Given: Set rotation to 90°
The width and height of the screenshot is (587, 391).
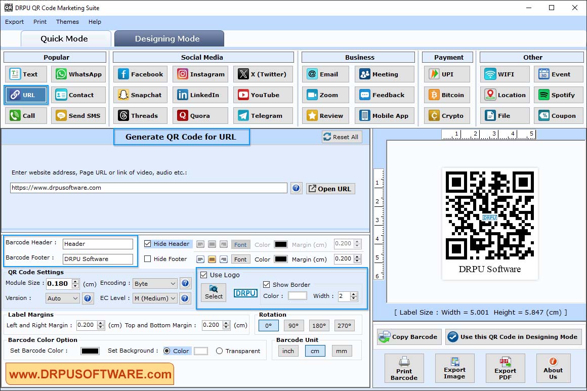Looking at the screenshot, I should pyautogui.click(x=293, y=326).
